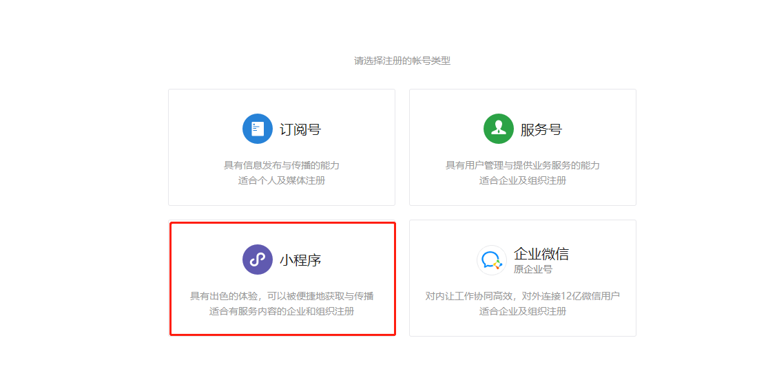Click the green 服务号 person icon
The image size is (757, 391).
(498, 129)
